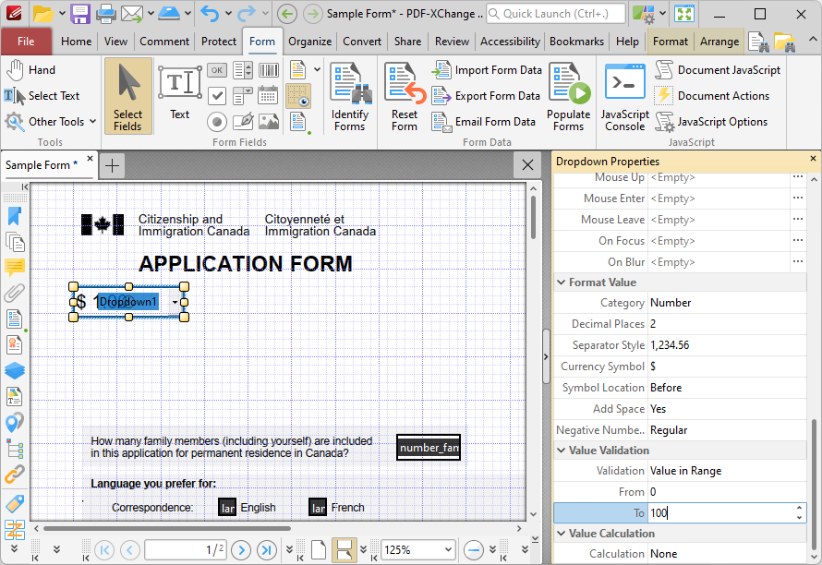This screenshot has height=565, width=822.
Task: Go to the last page
Action: pos(267,550)
